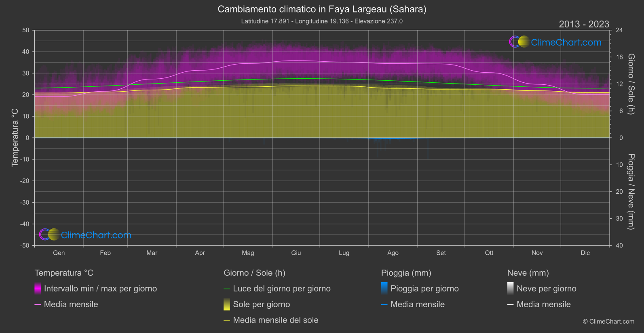Toggle the 'Media mensile' temperature legend line

(66, 304)
